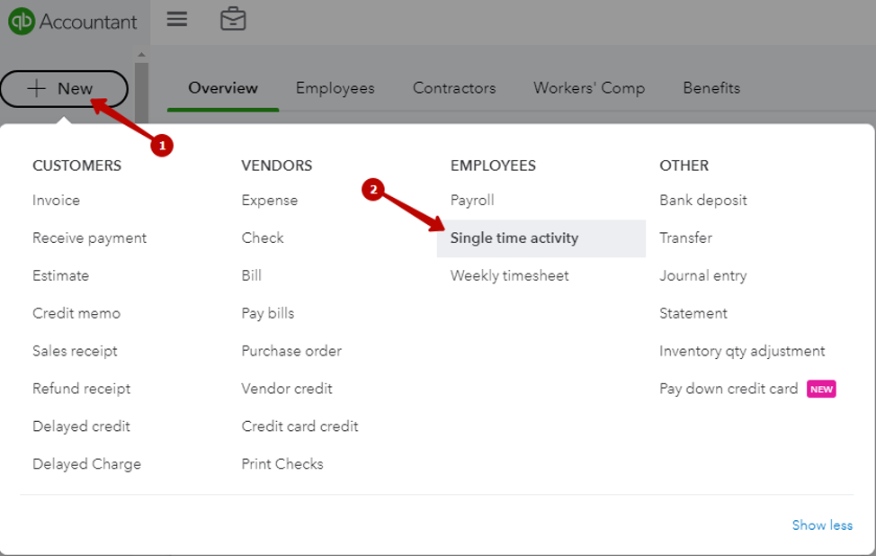Select Sales receipt
The image size is (876, 556).
click(75, 351)
